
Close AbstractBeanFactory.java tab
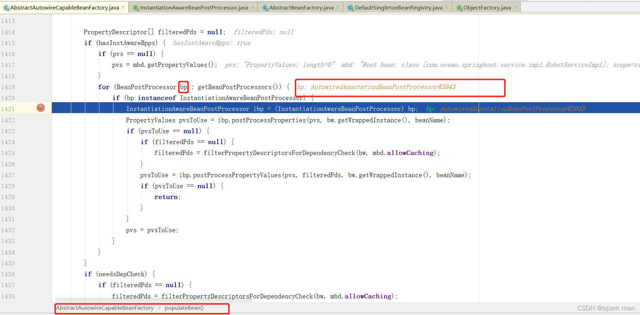coord(338,7)
